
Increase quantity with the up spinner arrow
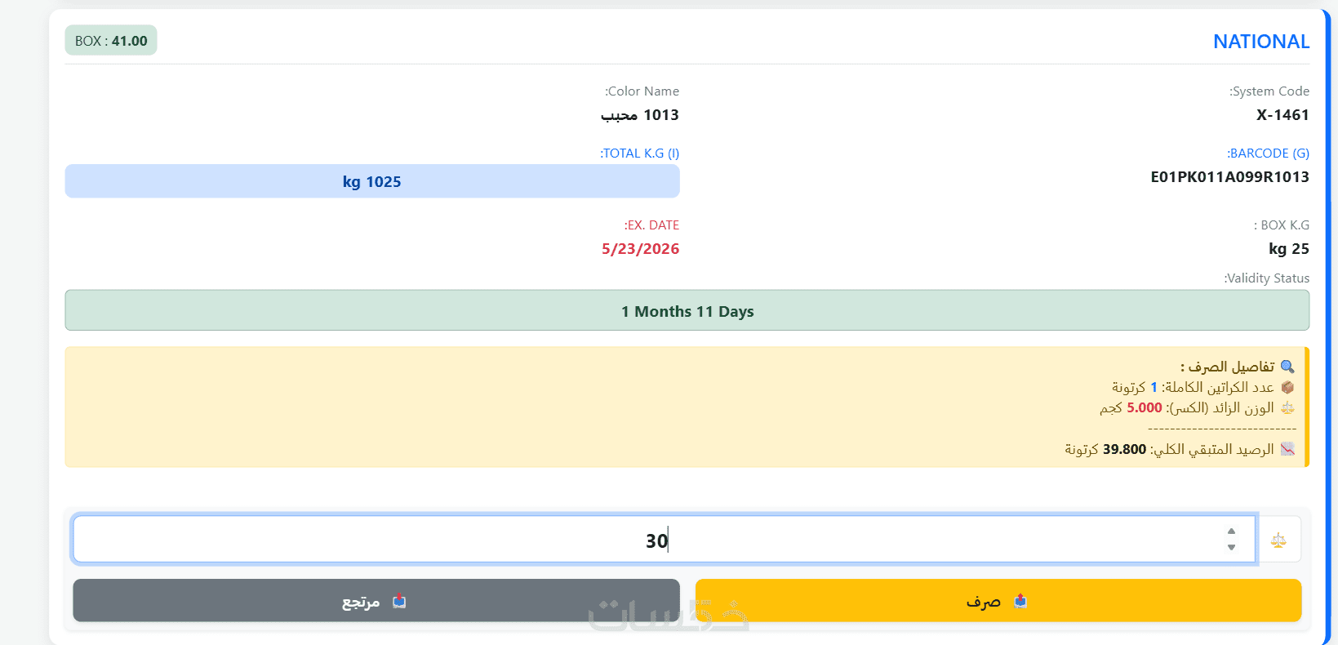1231,532
